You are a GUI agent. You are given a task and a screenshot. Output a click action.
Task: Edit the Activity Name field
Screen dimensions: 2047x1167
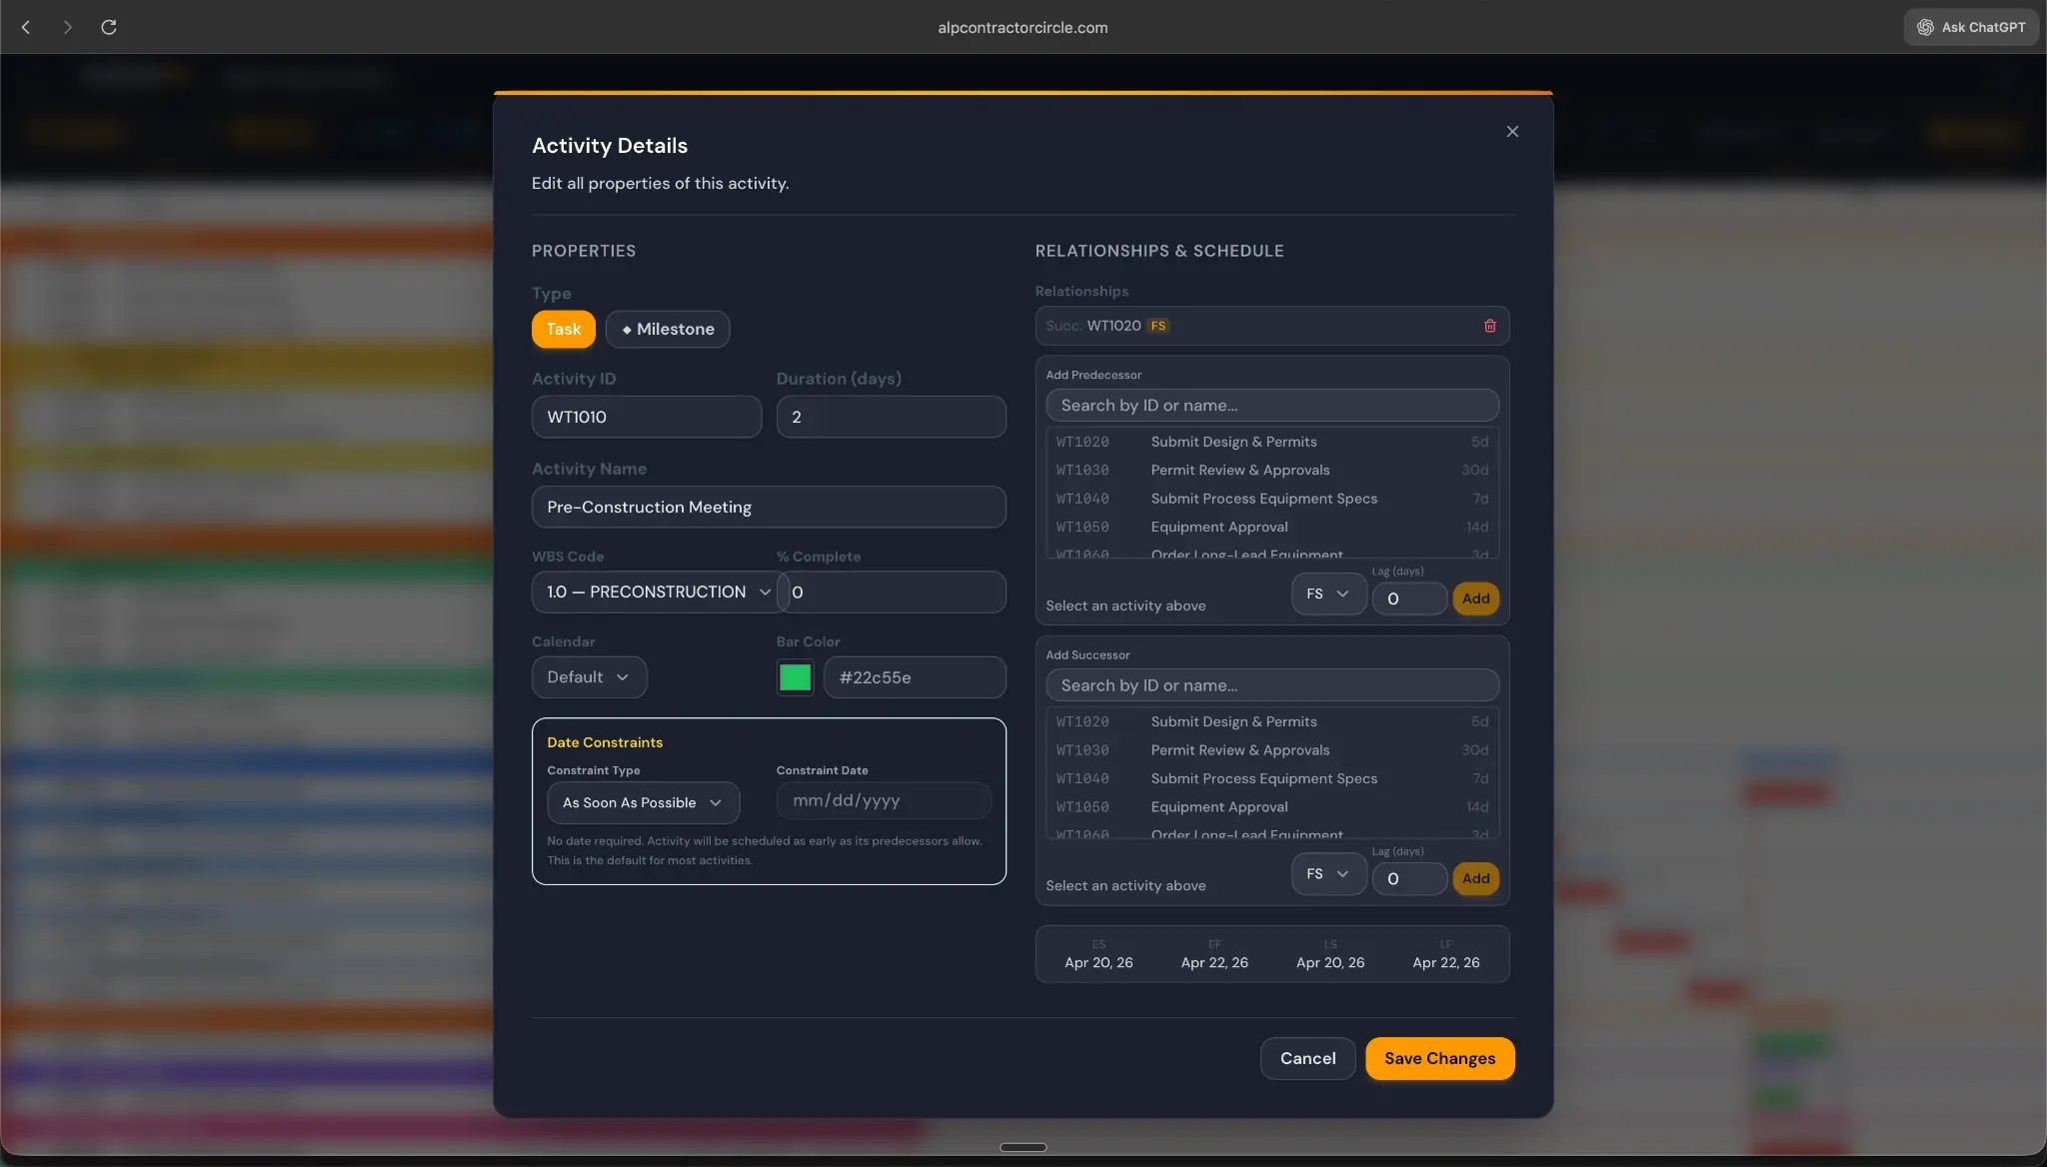coord(769,507)
